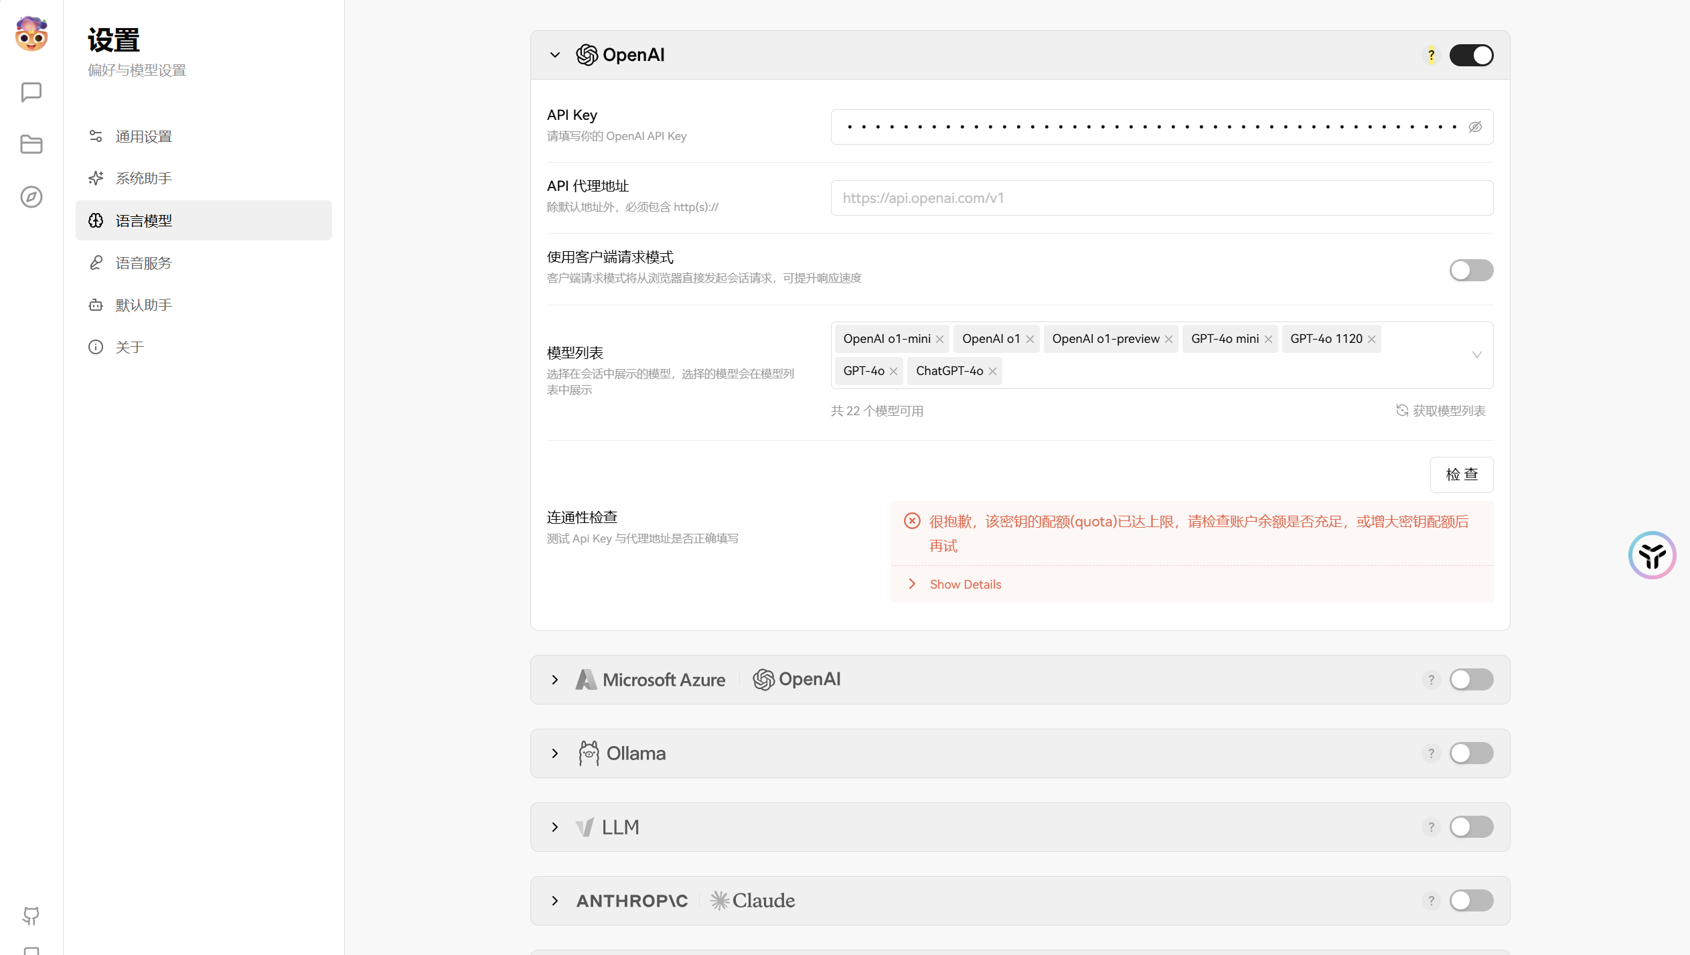The width and height of the screenshot is (1690, 955).
Task: Select 语言模型 settings page
Action: 204,220
